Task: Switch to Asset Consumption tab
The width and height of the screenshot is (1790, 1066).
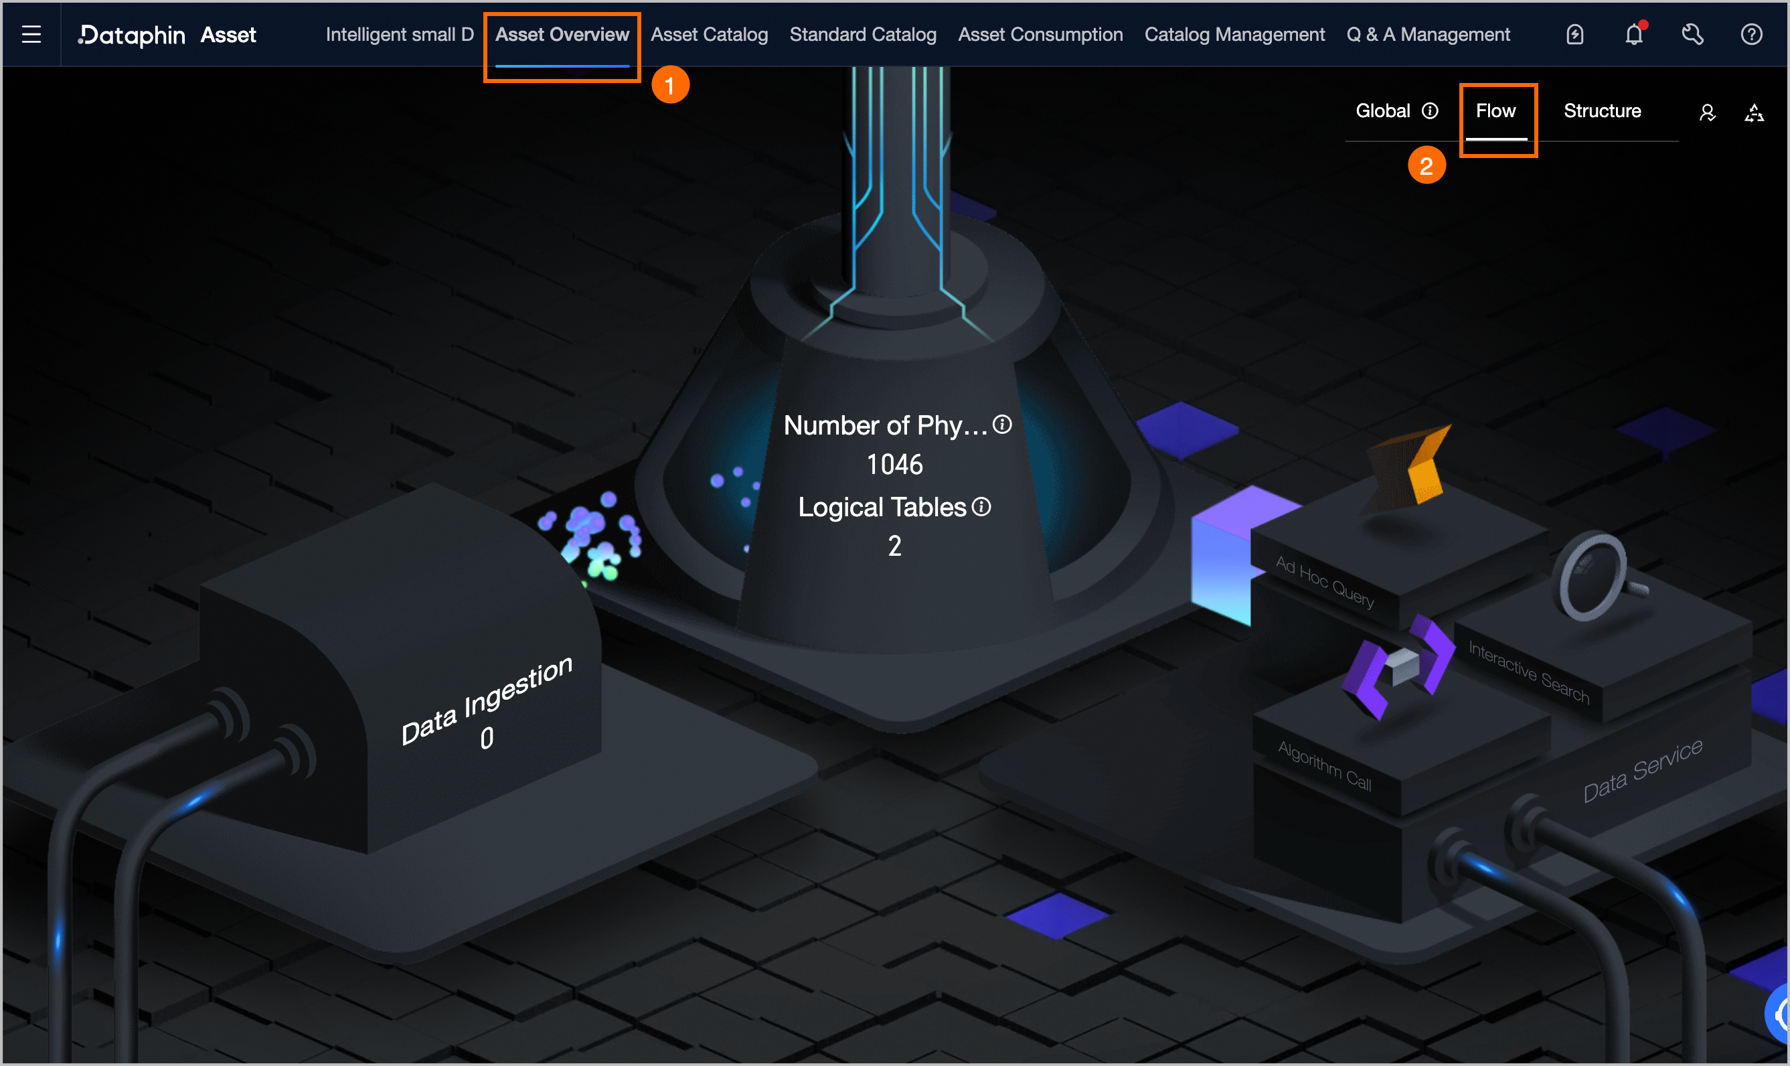Action: click(x=1040, y=34)
